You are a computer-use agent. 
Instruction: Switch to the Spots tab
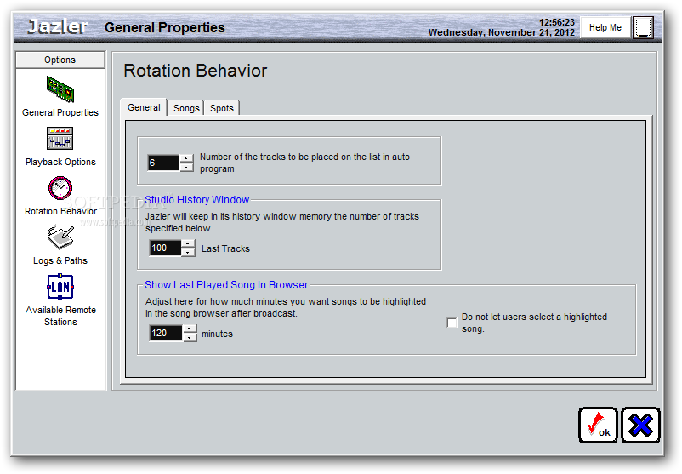(222, 108)
